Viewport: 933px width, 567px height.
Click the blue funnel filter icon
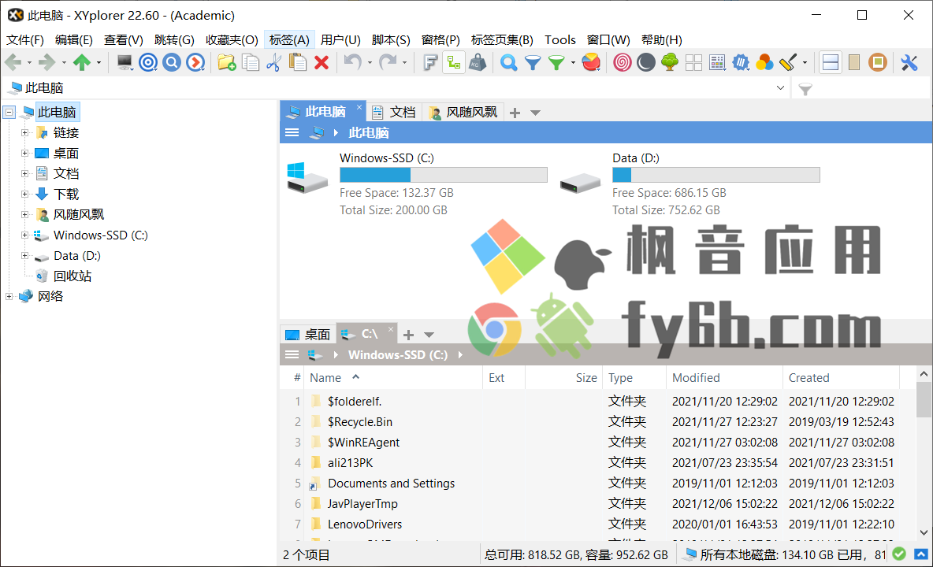533,62
